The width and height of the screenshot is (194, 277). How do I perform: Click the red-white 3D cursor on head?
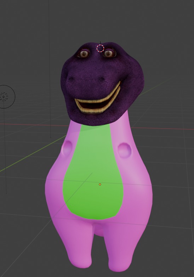tap(100, 48)
